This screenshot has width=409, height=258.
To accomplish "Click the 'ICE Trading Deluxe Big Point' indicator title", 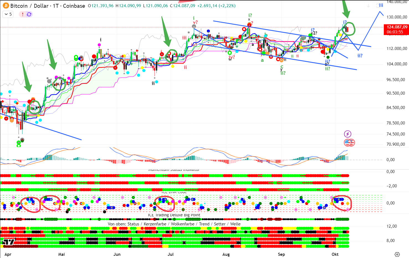I will [x=174, y=215].
